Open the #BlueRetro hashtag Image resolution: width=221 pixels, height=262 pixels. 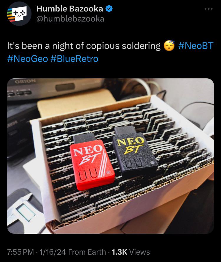(x=74, y=59)
